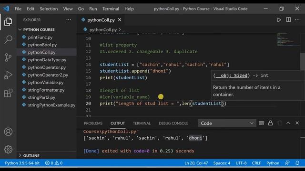Image resolution: width=305 pixels, height=171 pixels.
Task: Open editor More Actions ellipsis
Action: coord(297,20)
